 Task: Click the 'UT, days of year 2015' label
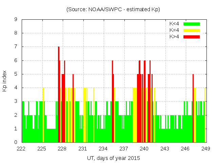click(113, 158)
